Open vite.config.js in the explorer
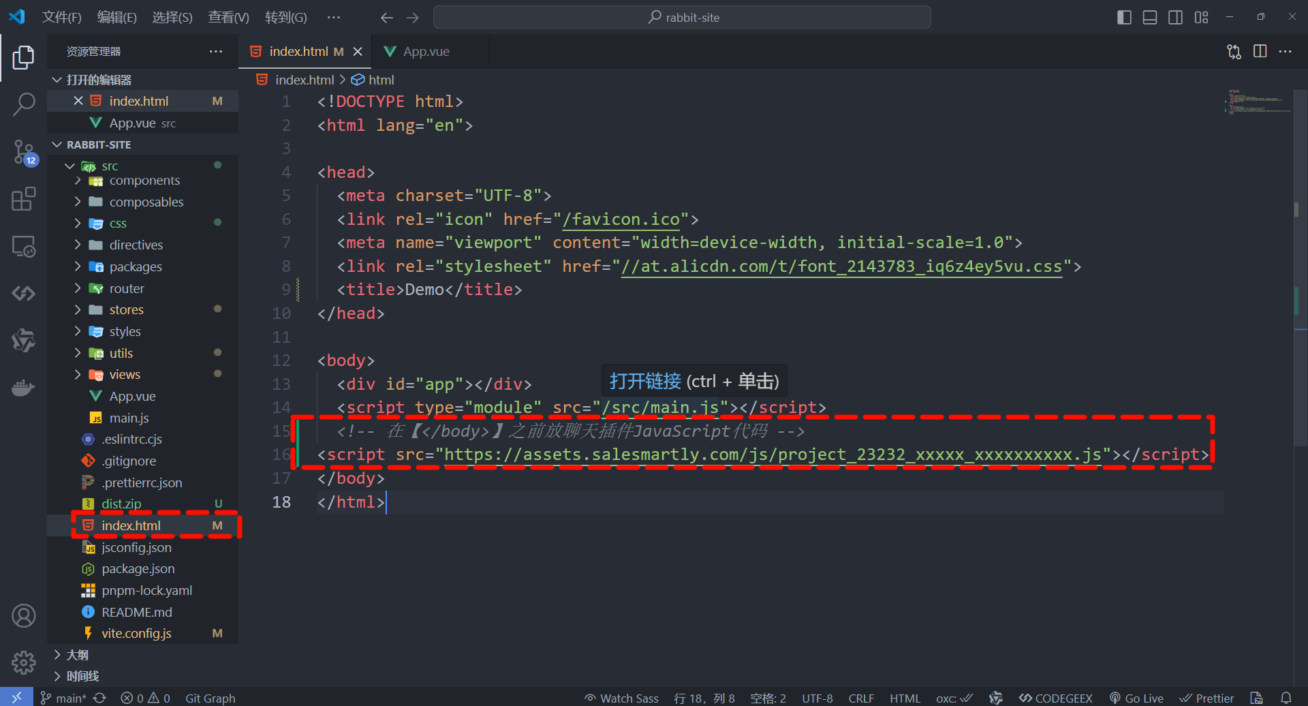The image size is (1308, 706). 136,634
